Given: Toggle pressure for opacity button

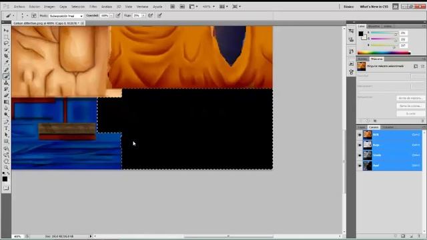Looking at the screenshot, I should (x=118, y=15).
